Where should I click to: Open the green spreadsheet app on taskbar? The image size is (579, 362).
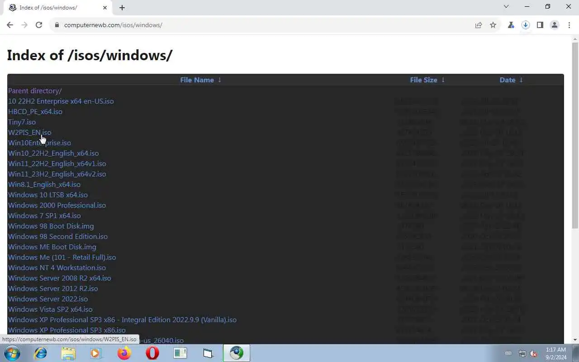tap(180, 353)
